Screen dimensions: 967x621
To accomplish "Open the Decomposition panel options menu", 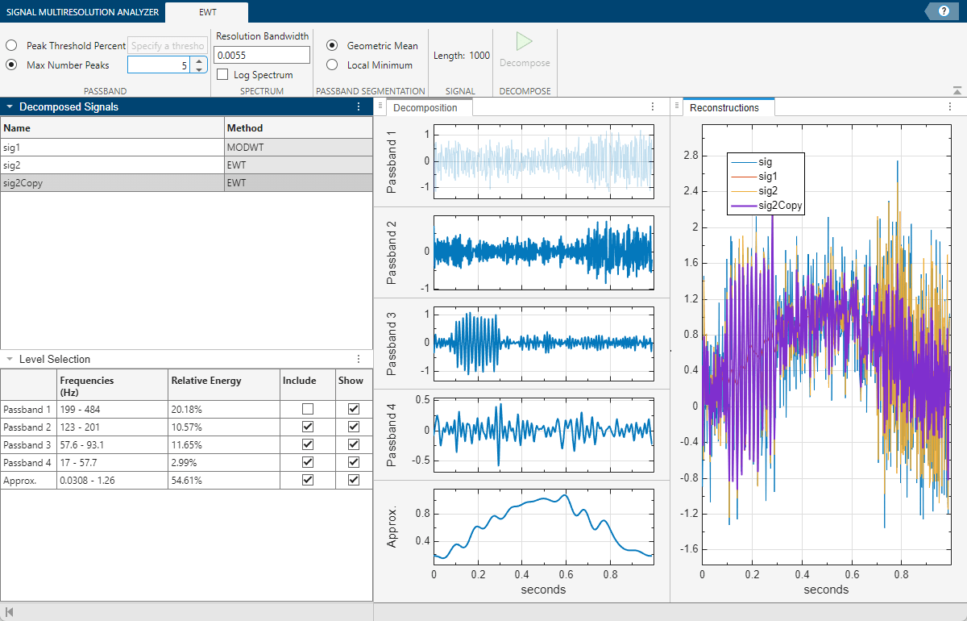I will (653, 106).
